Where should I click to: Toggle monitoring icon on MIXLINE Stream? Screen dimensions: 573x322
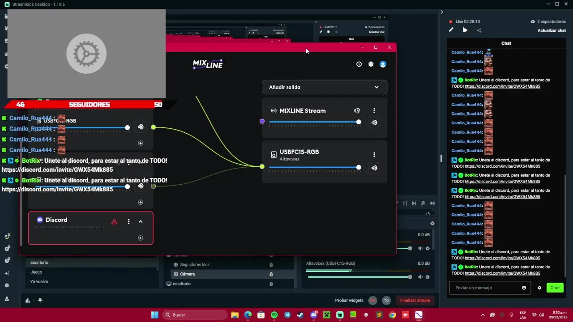point(357,111)
